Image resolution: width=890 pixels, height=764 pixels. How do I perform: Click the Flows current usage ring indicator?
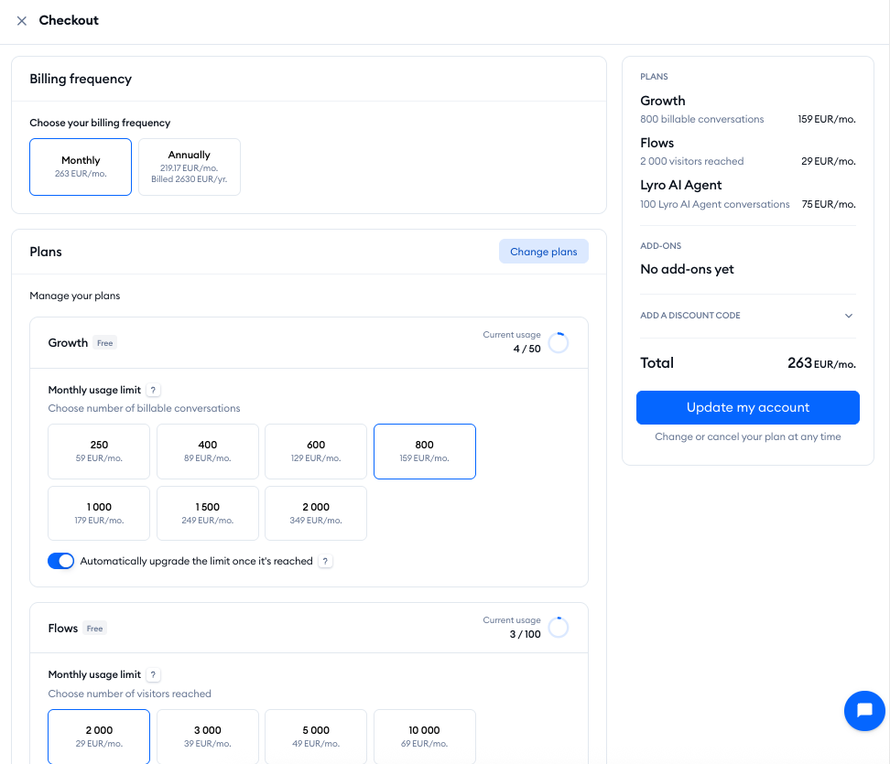click(x=558, y=628)
